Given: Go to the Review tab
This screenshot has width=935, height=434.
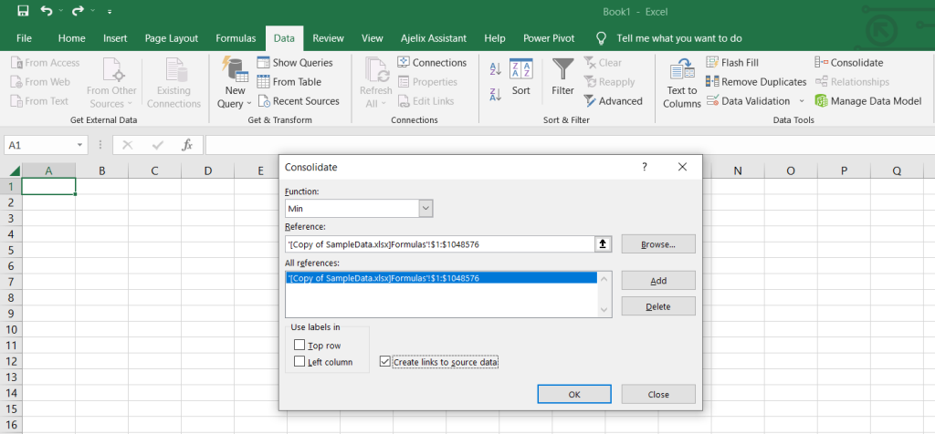Looking at the screenshot, I should click(328, 38).
